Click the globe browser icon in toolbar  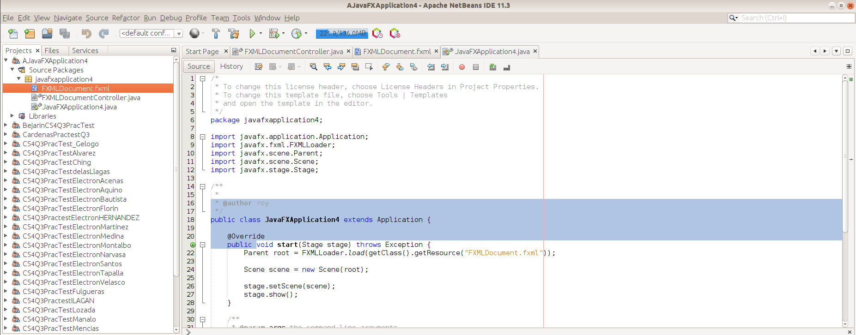pyautogui.click(x=194, y=33)
